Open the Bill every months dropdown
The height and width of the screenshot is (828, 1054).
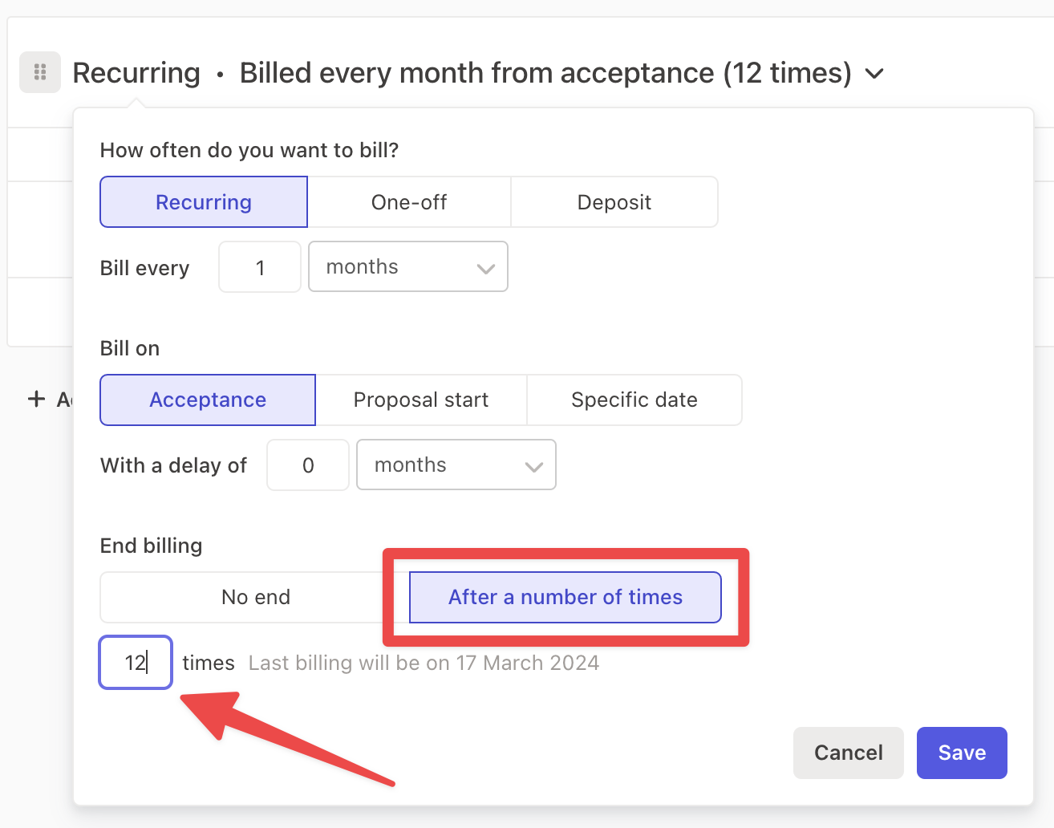(408, 266)
